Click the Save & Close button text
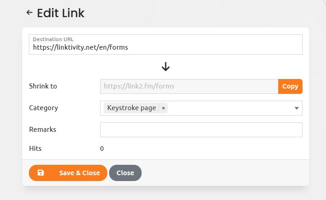Image resolution: width=326 pixels, height=200 pixels. 79,173
